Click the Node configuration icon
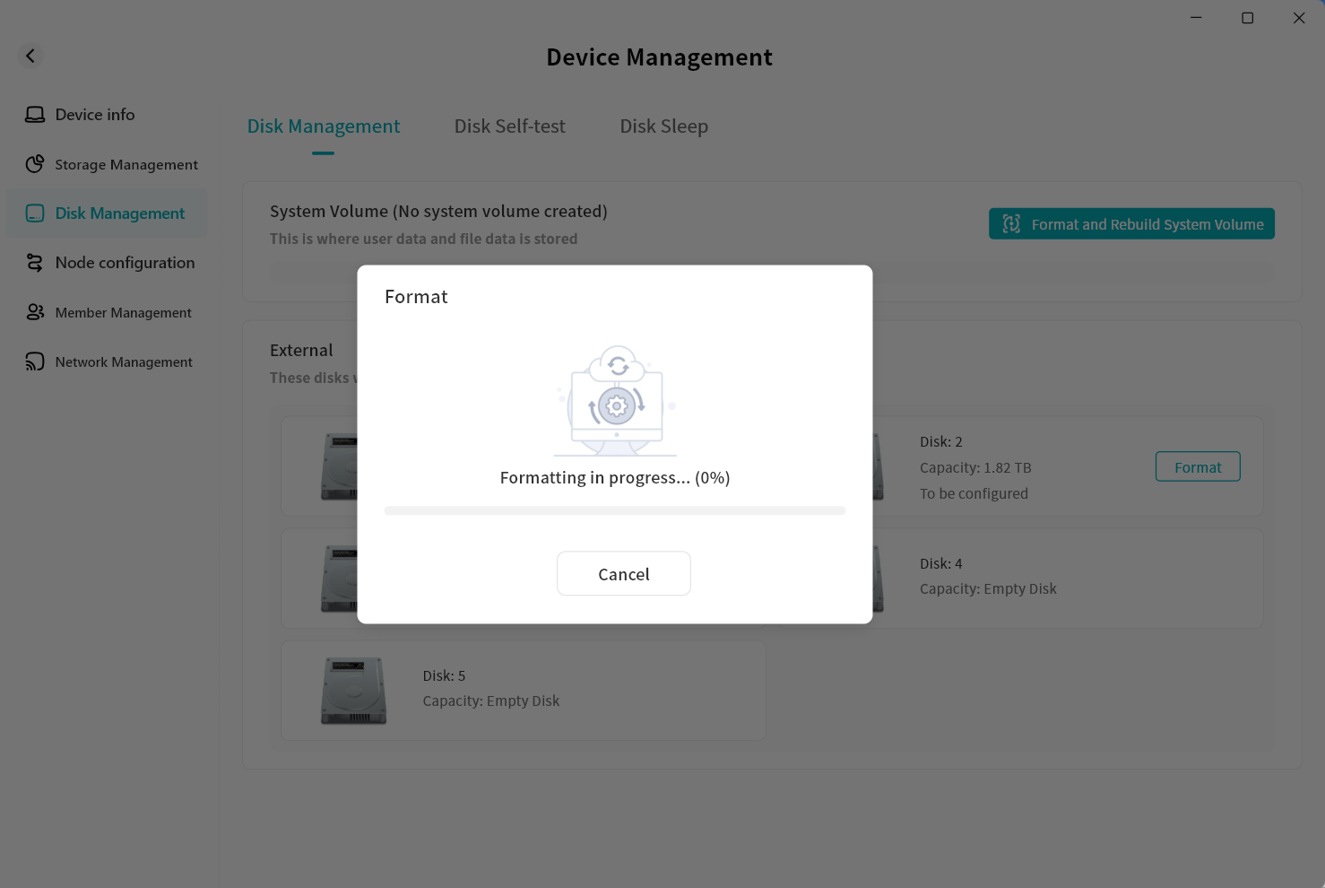The image size is (1325, 888). point(35,263)
